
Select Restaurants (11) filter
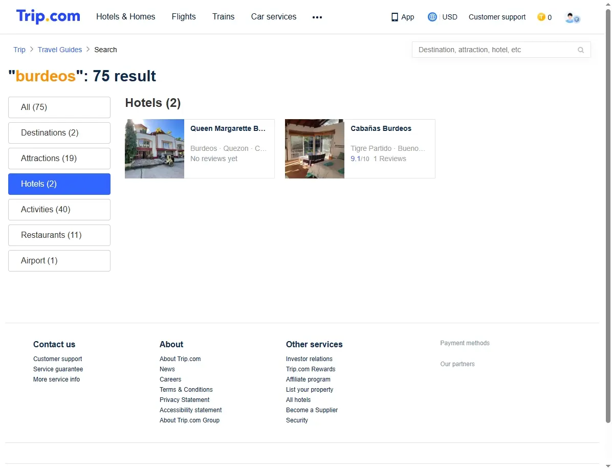pyautogui.click(x=59, y=235)
